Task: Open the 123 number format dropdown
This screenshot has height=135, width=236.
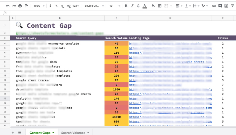Action: [76, 6]
